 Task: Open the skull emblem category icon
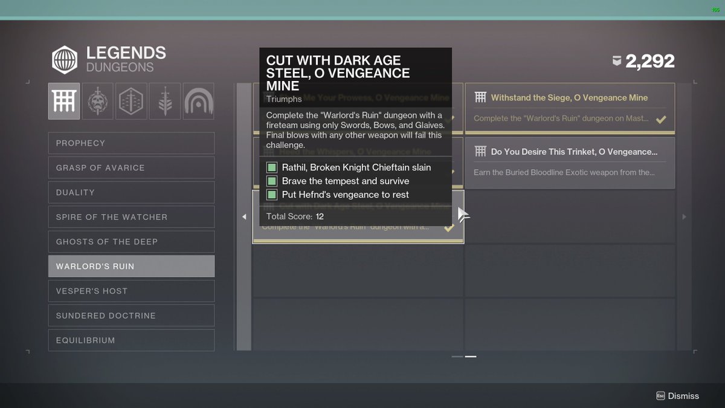[x=97, y=101]
